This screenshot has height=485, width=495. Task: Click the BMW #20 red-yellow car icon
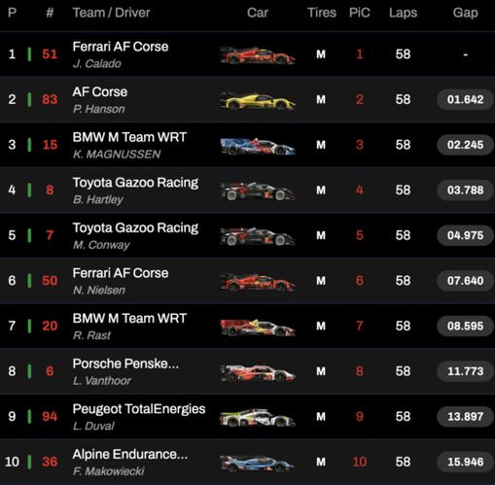pyautogui.click(x=258, y=327)
